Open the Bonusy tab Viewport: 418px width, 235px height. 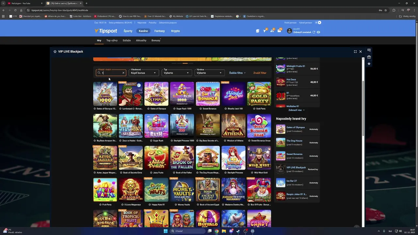click(156, 40)
